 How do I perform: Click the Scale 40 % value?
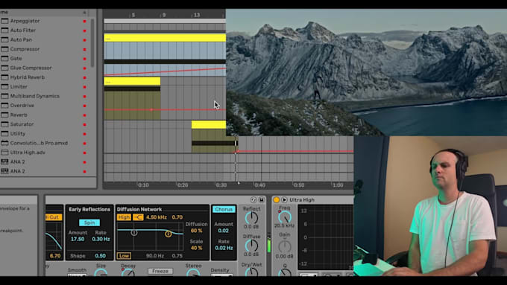click(197, 248)
